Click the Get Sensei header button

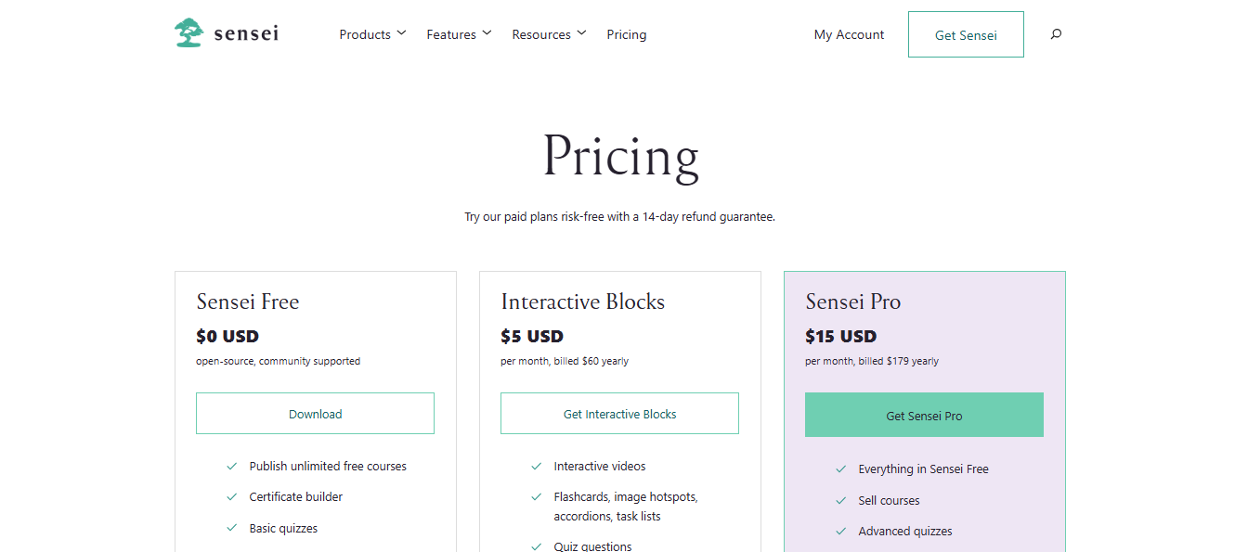966,34
